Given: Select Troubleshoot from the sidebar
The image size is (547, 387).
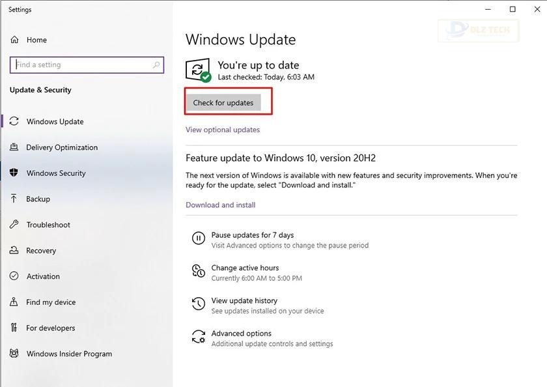Looking at the screenshot, I should tap(48, 225).
